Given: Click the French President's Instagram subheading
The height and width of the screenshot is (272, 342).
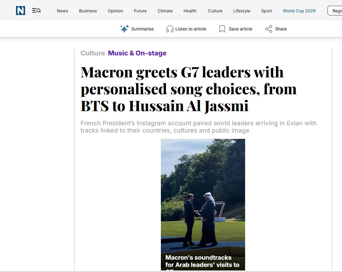Looking at the screenshot, I should coord(199,127).
